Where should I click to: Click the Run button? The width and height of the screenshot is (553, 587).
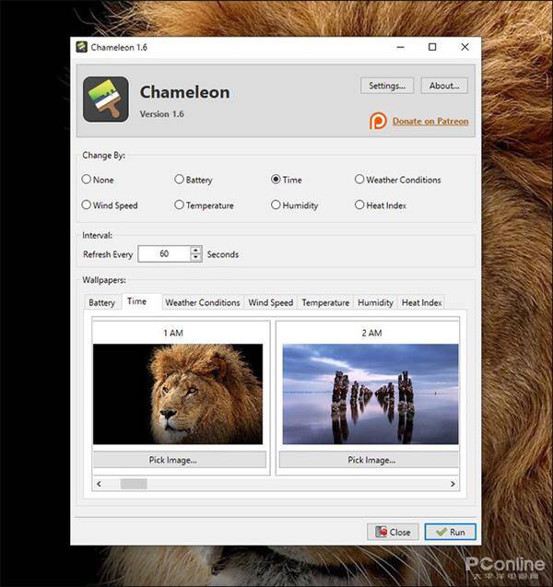click(x=450, y=532)
